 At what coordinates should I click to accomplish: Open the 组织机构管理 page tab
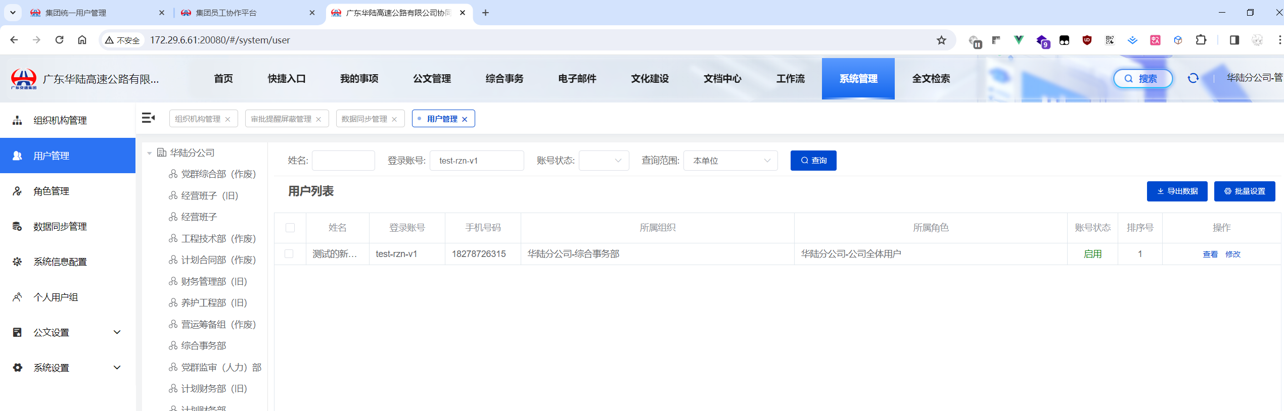198,119
